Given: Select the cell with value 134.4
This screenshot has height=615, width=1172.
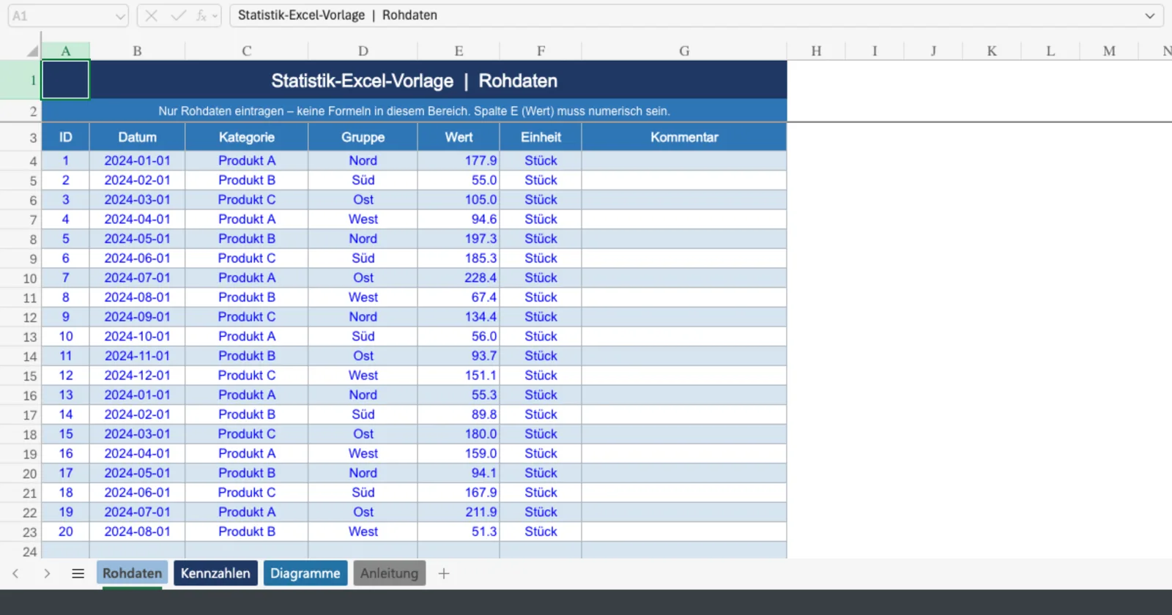Looking at the screenshot, I should click(x=459, y=316).
